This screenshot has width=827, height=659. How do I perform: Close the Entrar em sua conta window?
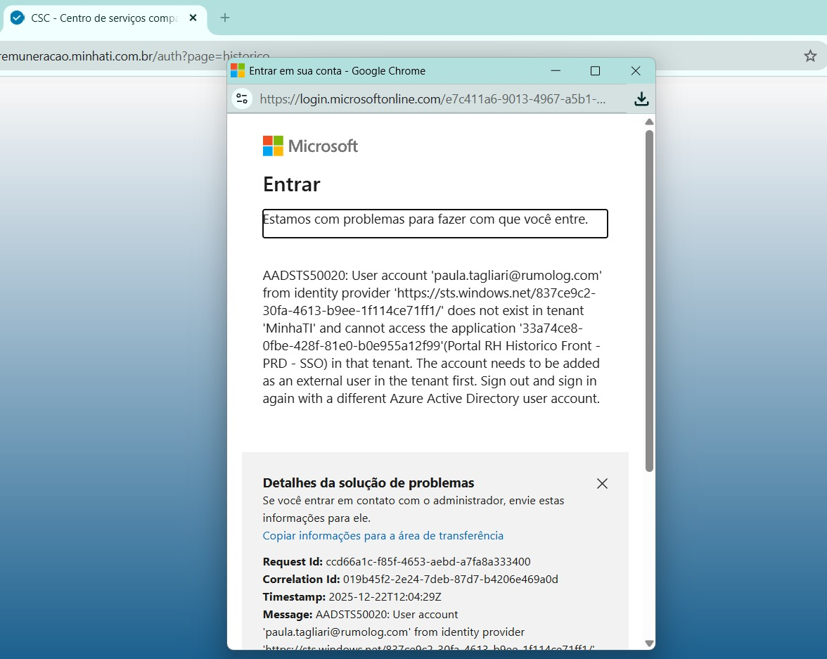click(636, 71)
